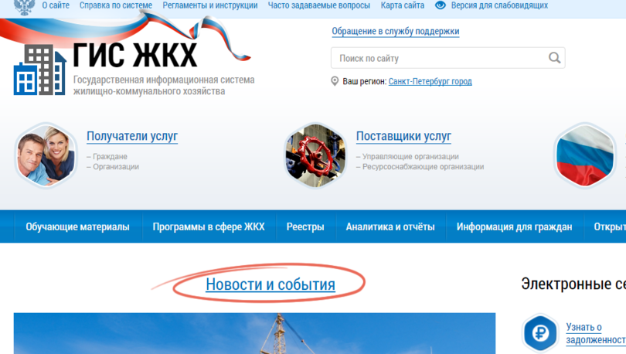This screenshot has height=354, width=626.
Task: Click the ГИС ЖКХ building logo
Action: point(39,70)
